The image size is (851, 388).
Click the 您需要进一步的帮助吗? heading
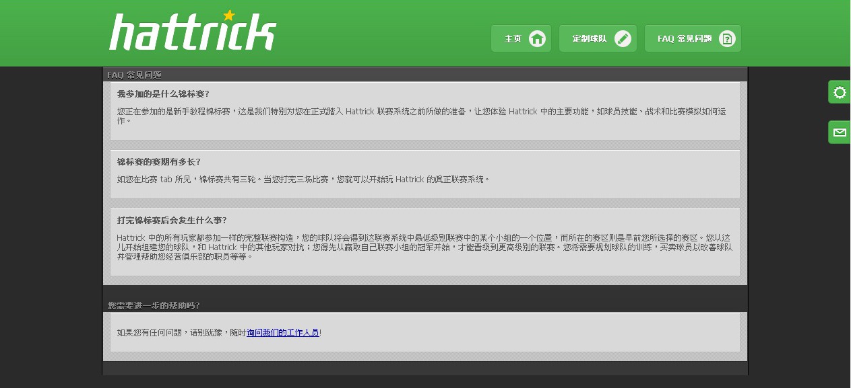coord(154,305)
